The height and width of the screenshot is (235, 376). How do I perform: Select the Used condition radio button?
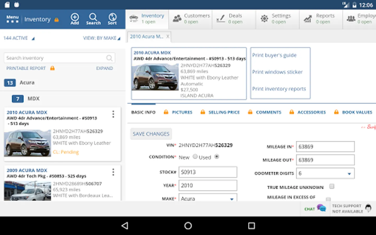pyautogui.click(x=216, y=156)
